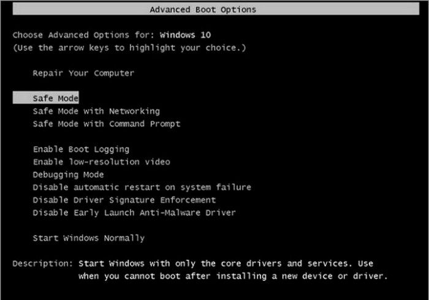Click the word Networking in the menu

click(134, 111)
